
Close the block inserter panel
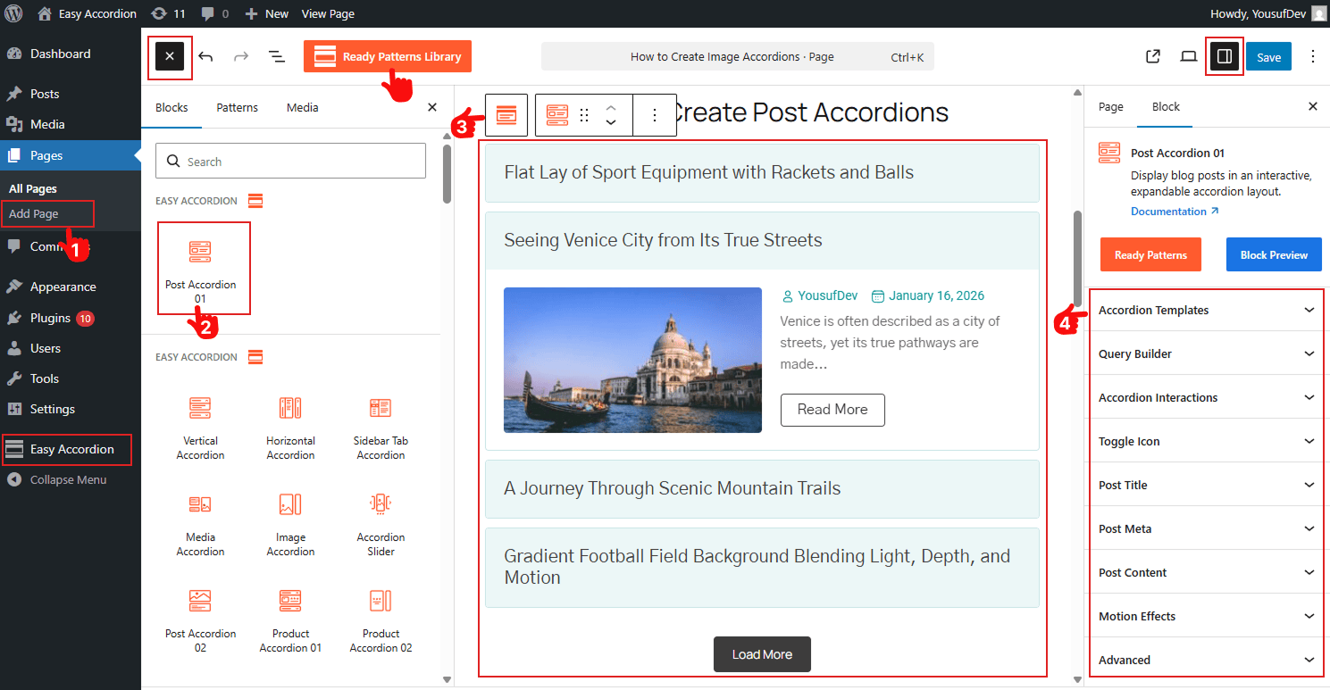point(432,107)
